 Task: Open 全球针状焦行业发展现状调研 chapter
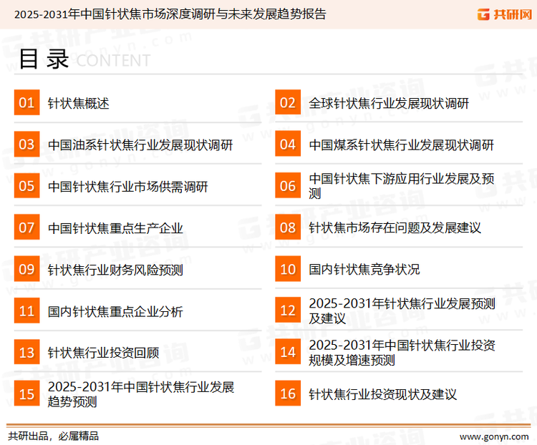[389, 103]
